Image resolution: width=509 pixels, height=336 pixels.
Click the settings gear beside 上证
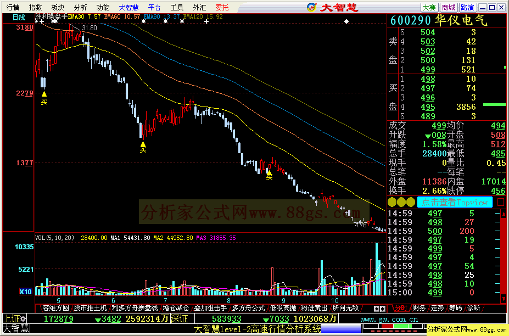[23, 318]
